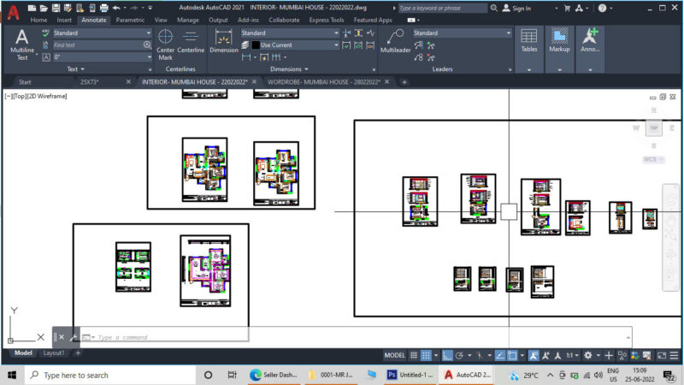Click the Open file icon in Quick Access
The height and width of the screenshot is (385, 684).
point(44,8)
